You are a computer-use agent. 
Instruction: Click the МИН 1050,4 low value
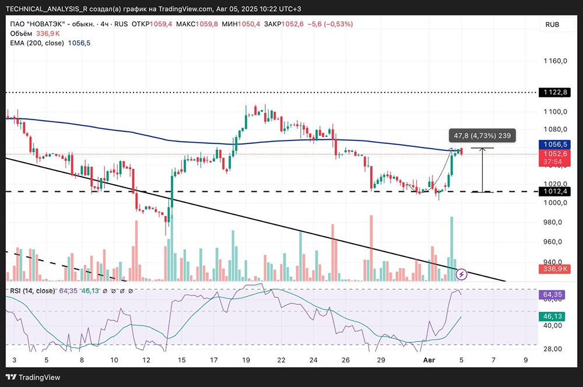click(241, 24)
